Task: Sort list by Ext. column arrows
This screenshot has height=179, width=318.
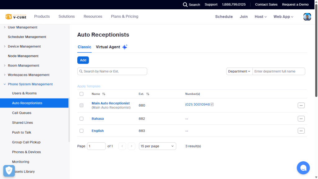Action: 148,94
